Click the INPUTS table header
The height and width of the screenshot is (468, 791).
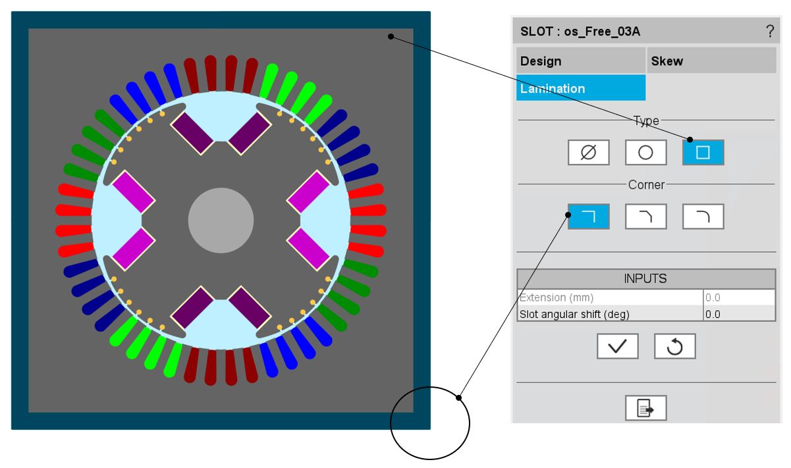point(645,279)
